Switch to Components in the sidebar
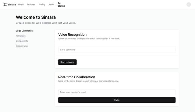Image resolution: width=195 pixels, height=112 pixels. click(x=22, y=41)
